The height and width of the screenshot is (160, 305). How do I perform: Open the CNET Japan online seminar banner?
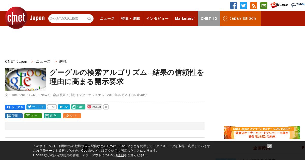(x=262, y=133)
